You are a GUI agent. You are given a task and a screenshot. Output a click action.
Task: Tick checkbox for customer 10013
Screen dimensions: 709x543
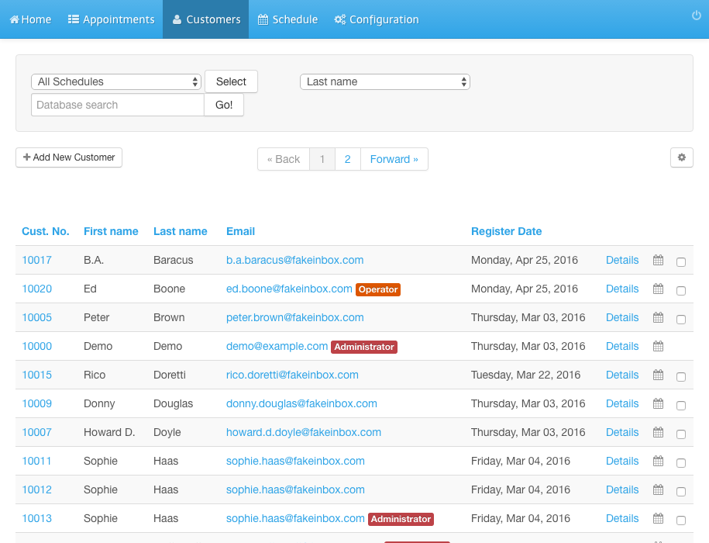click(681, 521)
